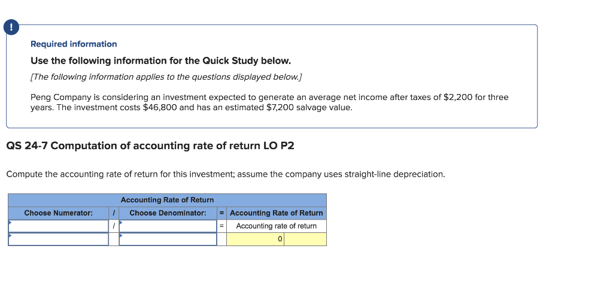Screen dimensions: 613x285
Task: Click the 'Compute the accounting rate' instruction text
Action: [x=225, y=174]
